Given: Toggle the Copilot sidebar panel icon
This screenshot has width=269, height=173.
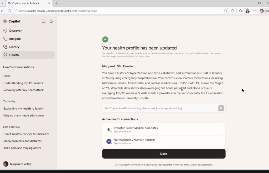Looking at the screenshot, I should coord(44,21).
